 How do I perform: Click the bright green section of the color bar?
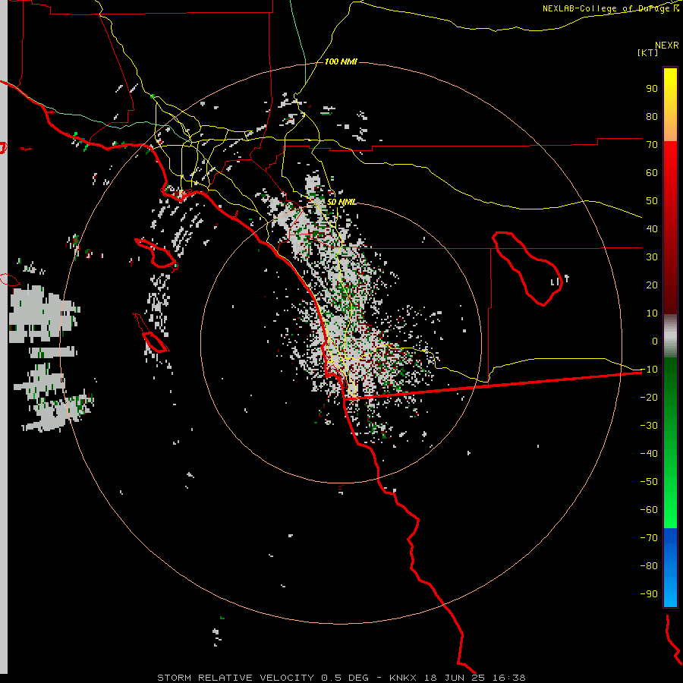pos(670,501)
